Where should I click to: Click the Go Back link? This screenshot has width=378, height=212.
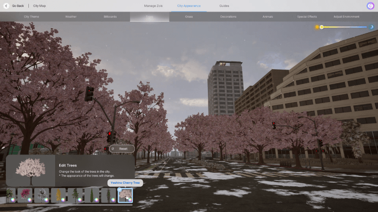[x=18, y=6]
